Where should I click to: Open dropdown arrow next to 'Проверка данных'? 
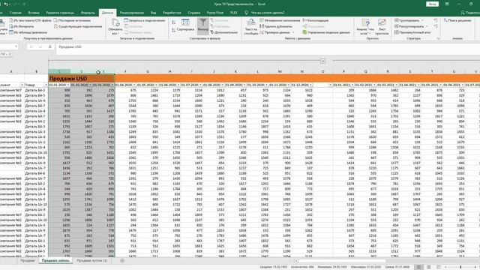click(x=293, y=32)
